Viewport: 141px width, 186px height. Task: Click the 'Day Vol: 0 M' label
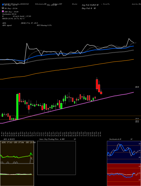(x=89, y=8)
